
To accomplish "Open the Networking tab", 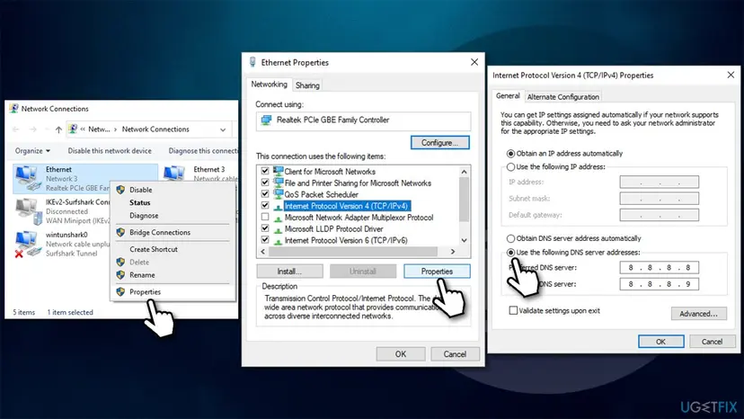I will coord(269,85).
